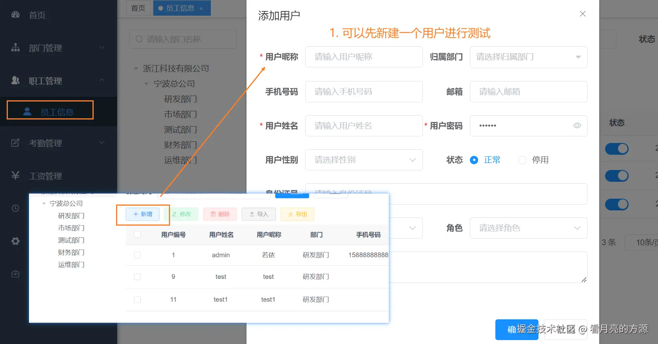Image resolution: width=658 pixels, height=344 pixels.
Task: Click the 新增 button
Action: click(x=143, y=214)
